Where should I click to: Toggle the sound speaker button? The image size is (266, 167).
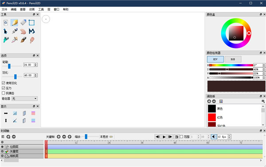214,136
